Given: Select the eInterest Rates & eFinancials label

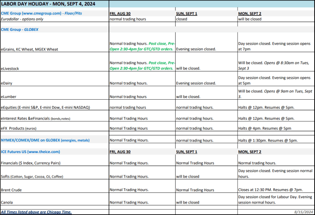Looking at the screenshot, I should [39, 118].
